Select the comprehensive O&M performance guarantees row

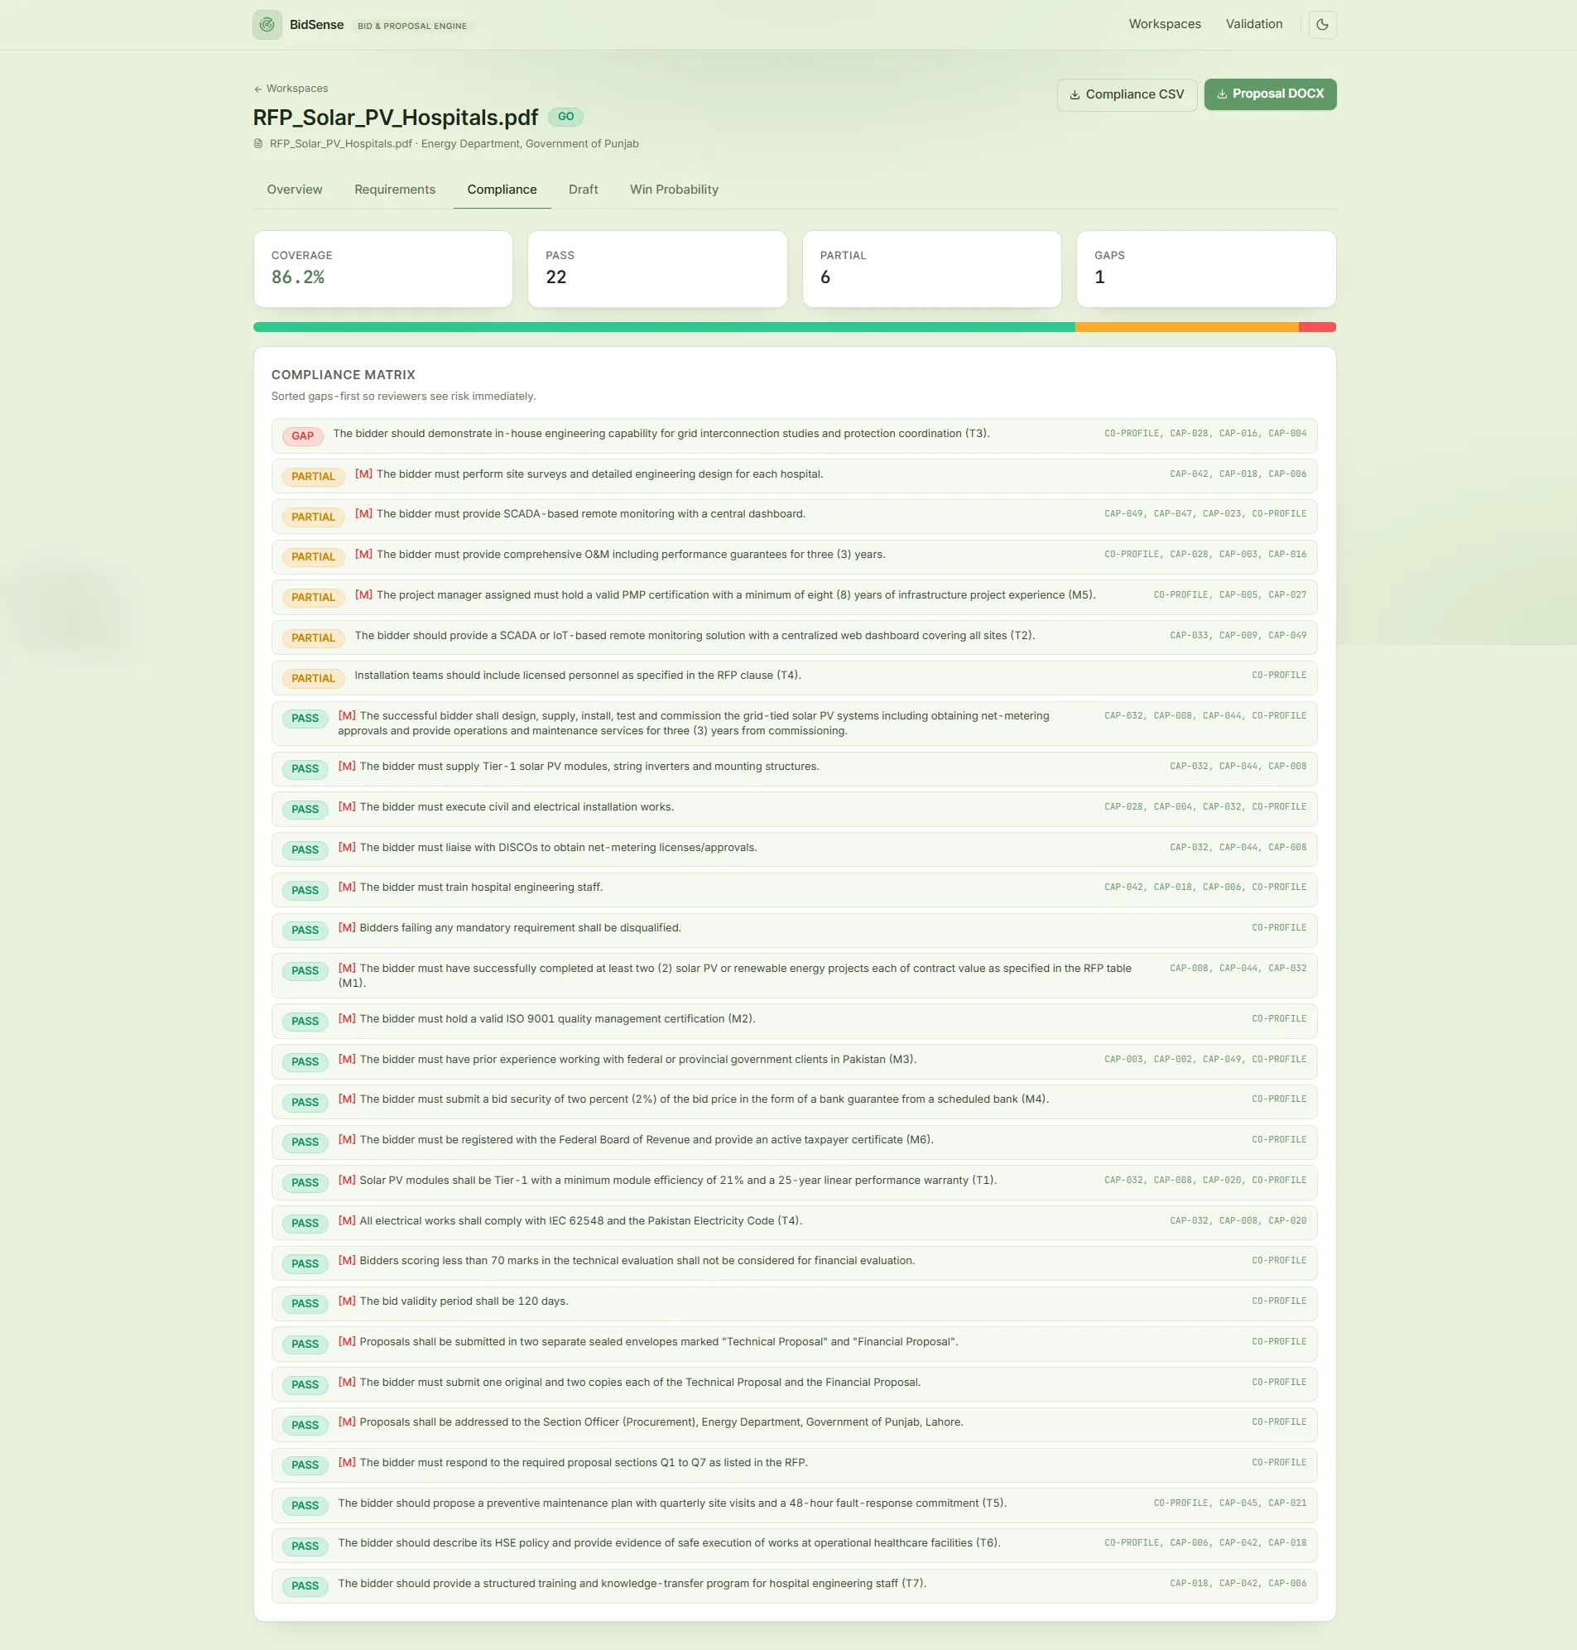point(794,556)
